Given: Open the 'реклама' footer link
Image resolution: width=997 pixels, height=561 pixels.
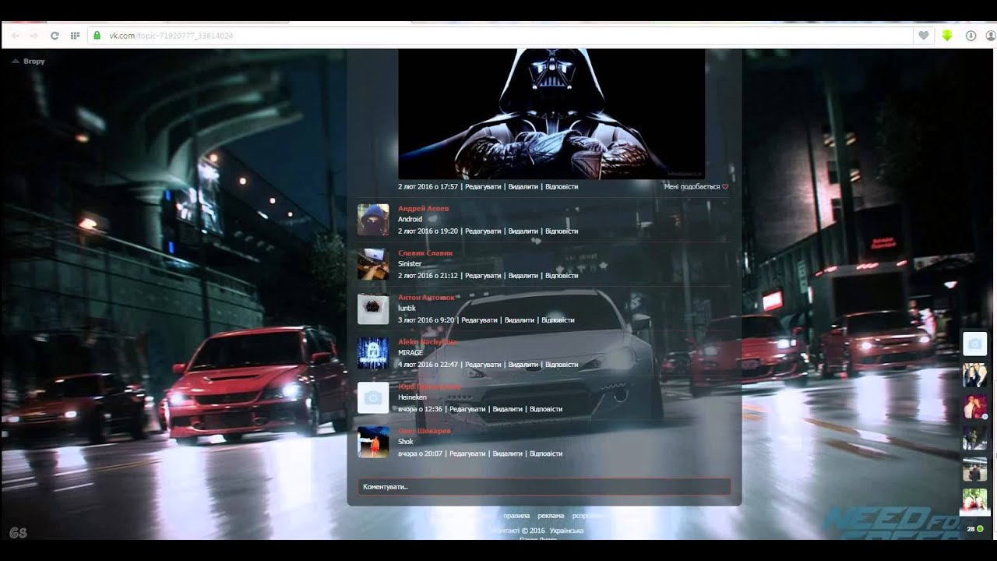Looking at the screenshot, I should click(551, 516).
